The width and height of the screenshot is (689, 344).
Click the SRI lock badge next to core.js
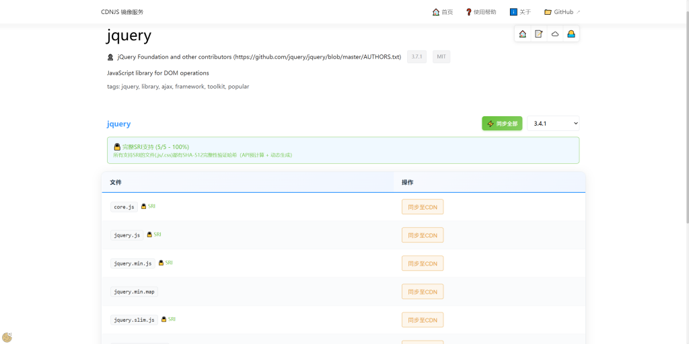pyautogui.click(x=148, y=206)
